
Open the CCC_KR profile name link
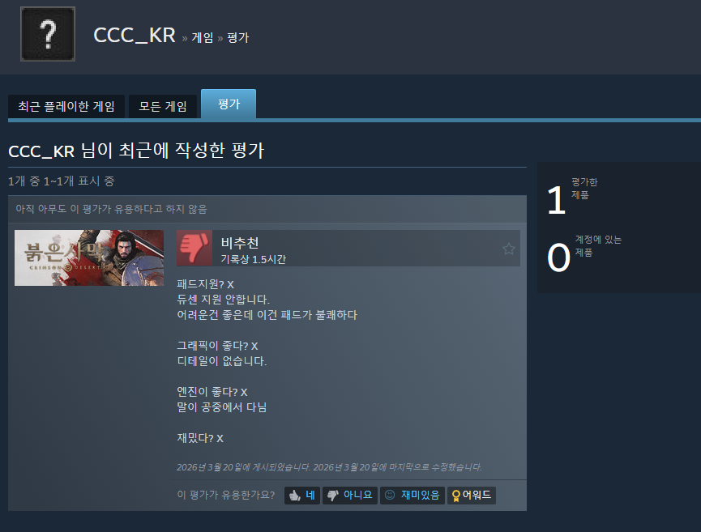[x=134, y=36]
